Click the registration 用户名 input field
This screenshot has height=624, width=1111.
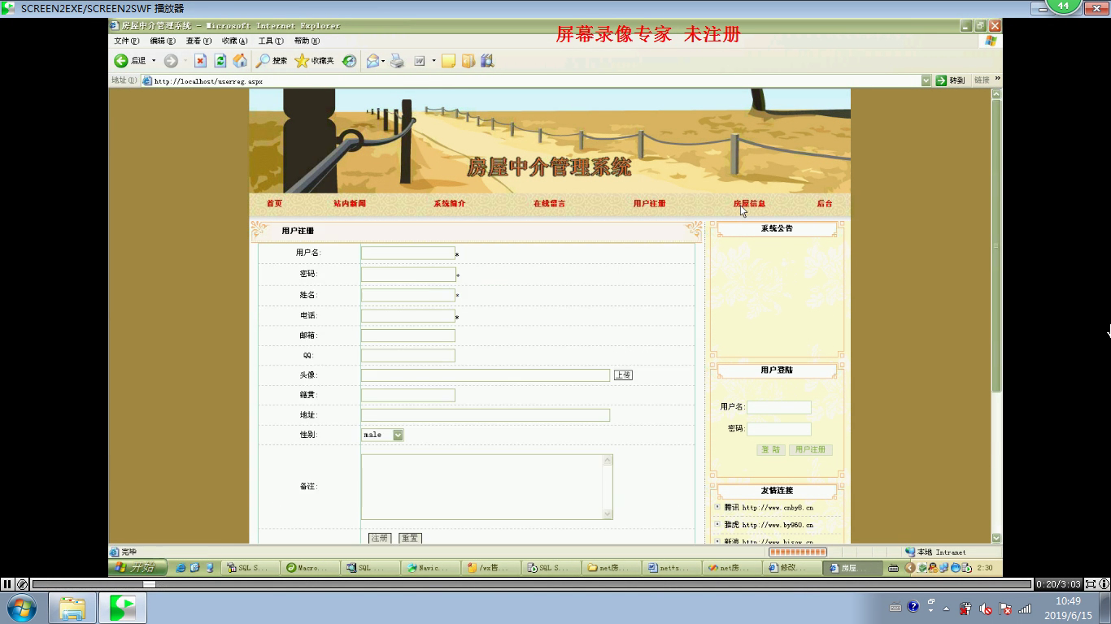408,253
